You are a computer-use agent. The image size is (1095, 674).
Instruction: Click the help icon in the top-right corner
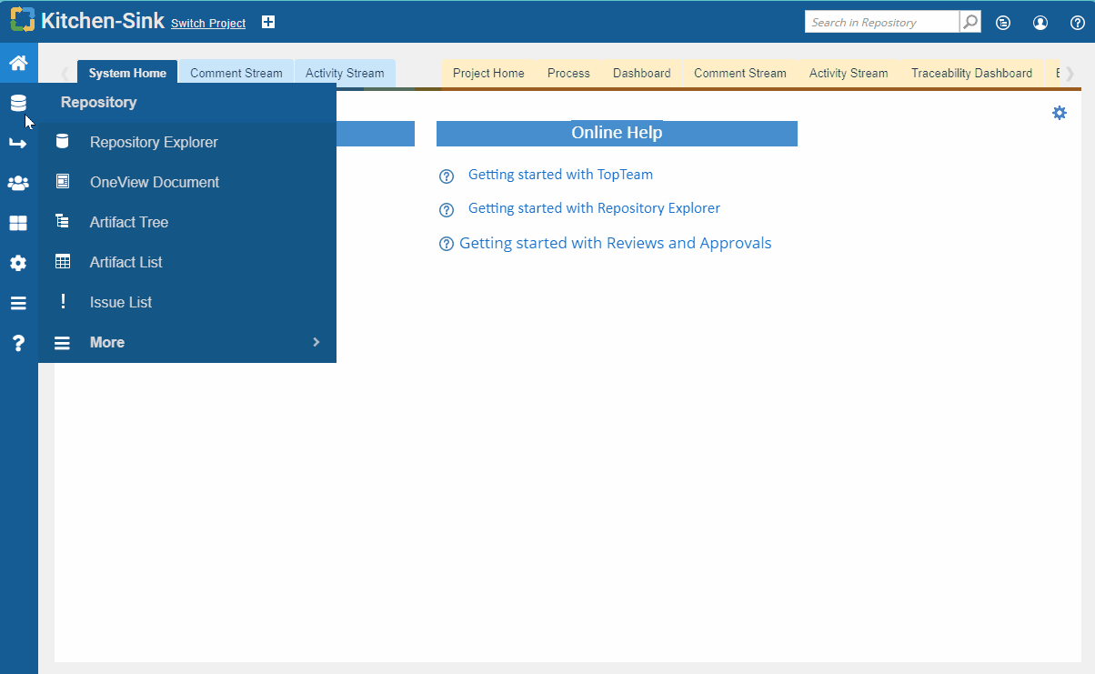(x=1078, y=23)
